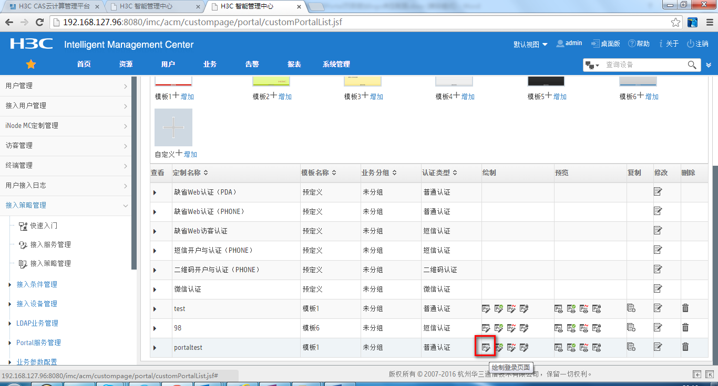Click the lock preview icon in the test row
Screen dimensions: 718x386
[596, 308]
